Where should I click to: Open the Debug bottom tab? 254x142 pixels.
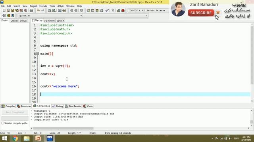pos(58,106)
